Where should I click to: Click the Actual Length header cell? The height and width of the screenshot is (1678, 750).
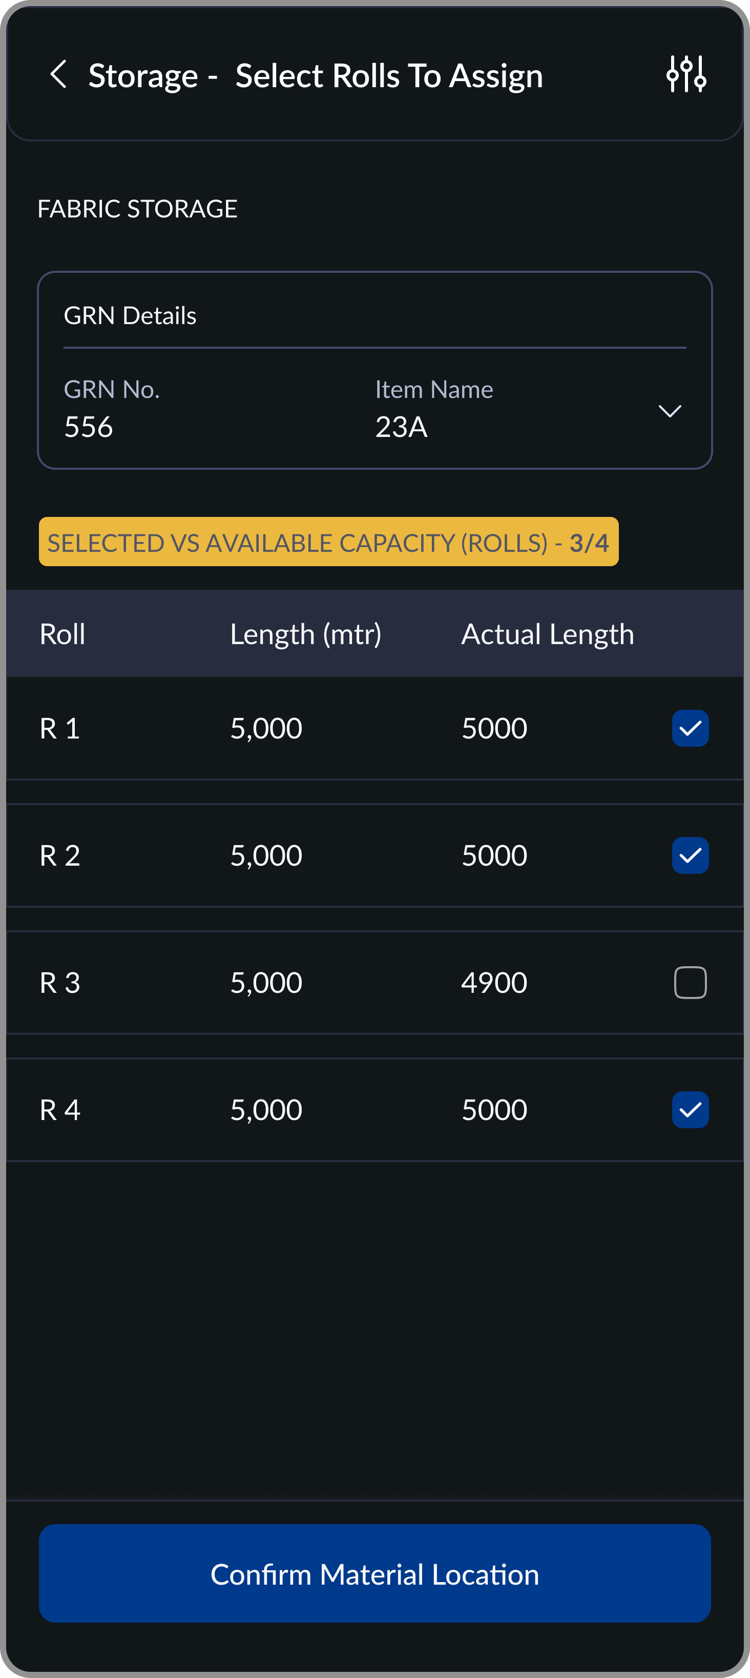(x=547, y=633)
